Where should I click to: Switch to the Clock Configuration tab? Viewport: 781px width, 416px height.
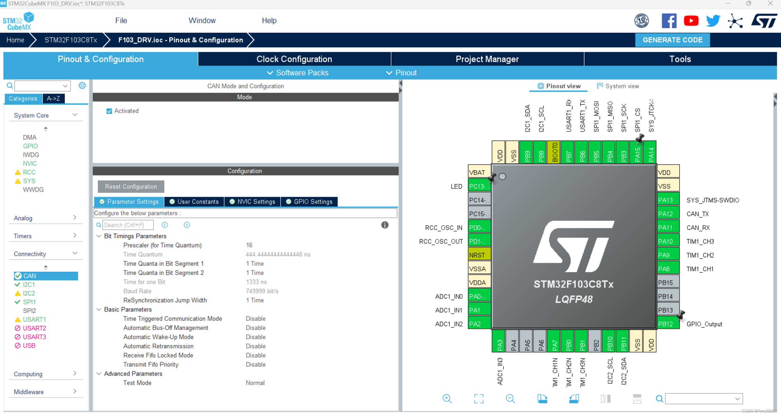294,59
